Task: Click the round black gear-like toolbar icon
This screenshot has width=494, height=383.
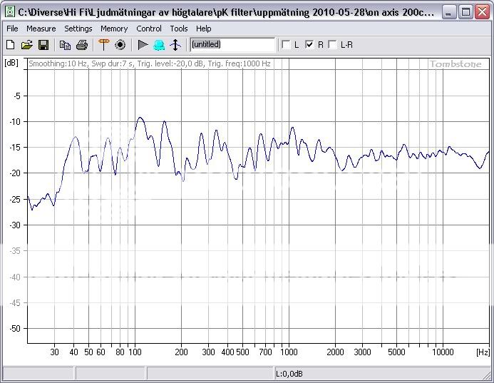Action: 120,45
